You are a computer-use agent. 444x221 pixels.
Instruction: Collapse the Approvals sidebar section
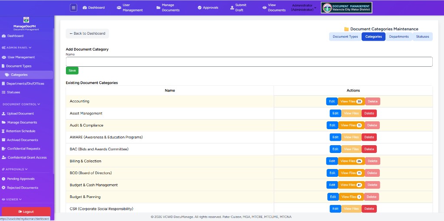(x=15, y=169)
